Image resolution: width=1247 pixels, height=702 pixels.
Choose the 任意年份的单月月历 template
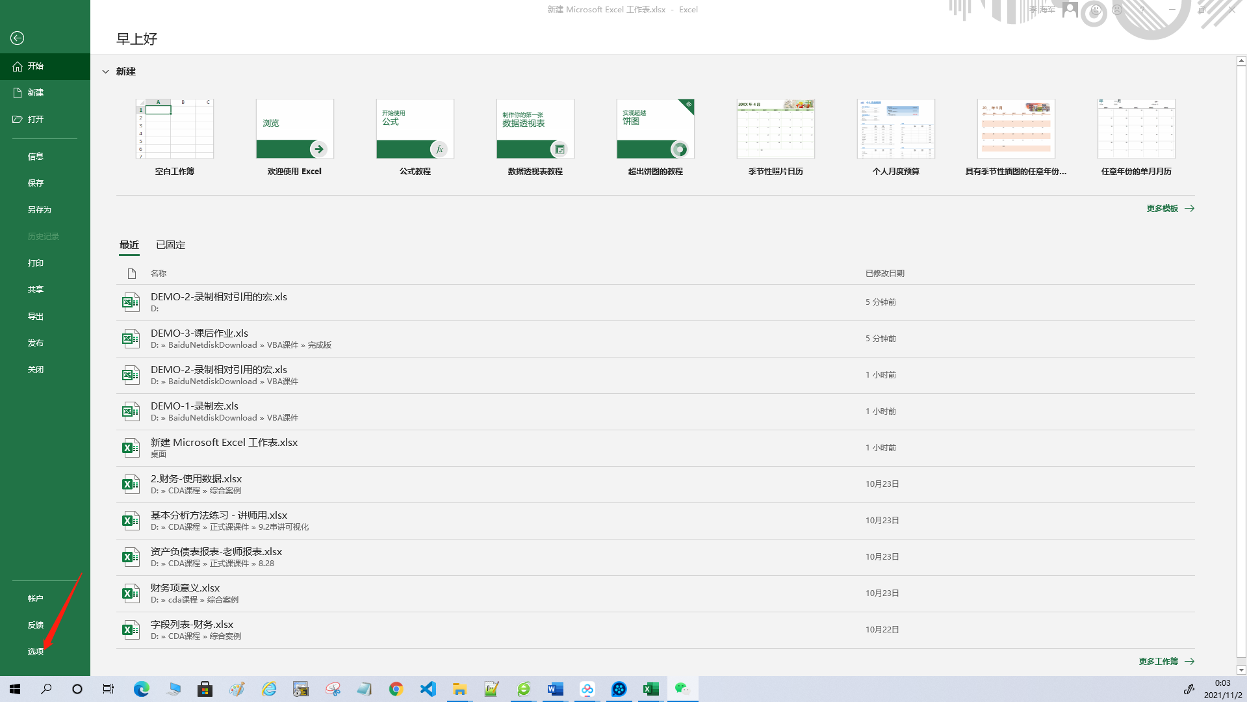(x=1137, y=129)
